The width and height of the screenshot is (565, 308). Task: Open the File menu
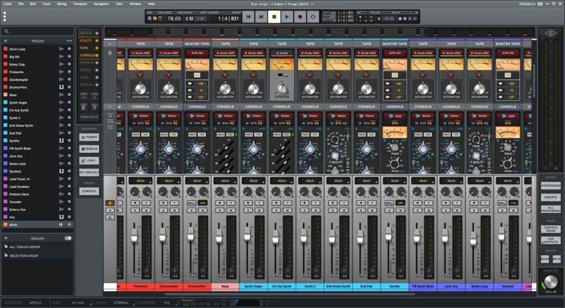(21, 4)
